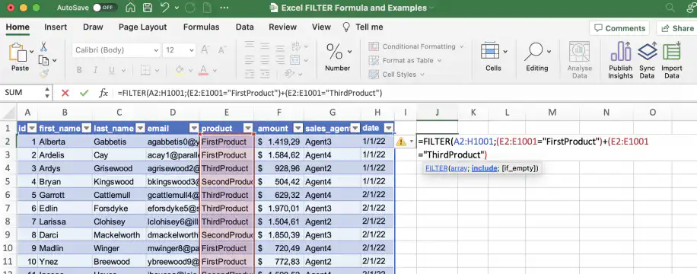Open filter dropdown on first_name column
The height and width of the screenshot is (274, 697).
(x=86, y=128)
